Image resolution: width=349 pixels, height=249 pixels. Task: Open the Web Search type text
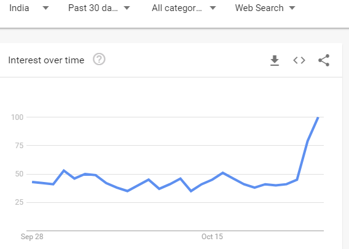tap(259, 8)
